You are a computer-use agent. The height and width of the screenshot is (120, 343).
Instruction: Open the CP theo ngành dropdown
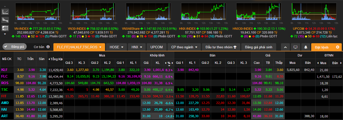pos(184,47)
